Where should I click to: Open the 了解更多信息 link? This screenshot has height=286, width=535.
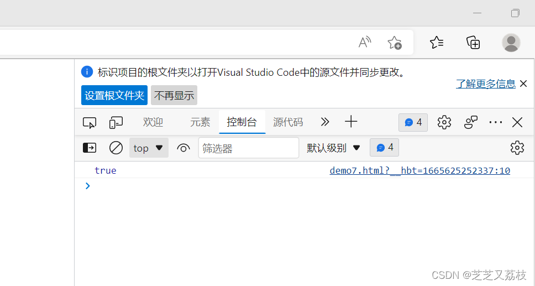pyautogui.click(x=485, y=84)
